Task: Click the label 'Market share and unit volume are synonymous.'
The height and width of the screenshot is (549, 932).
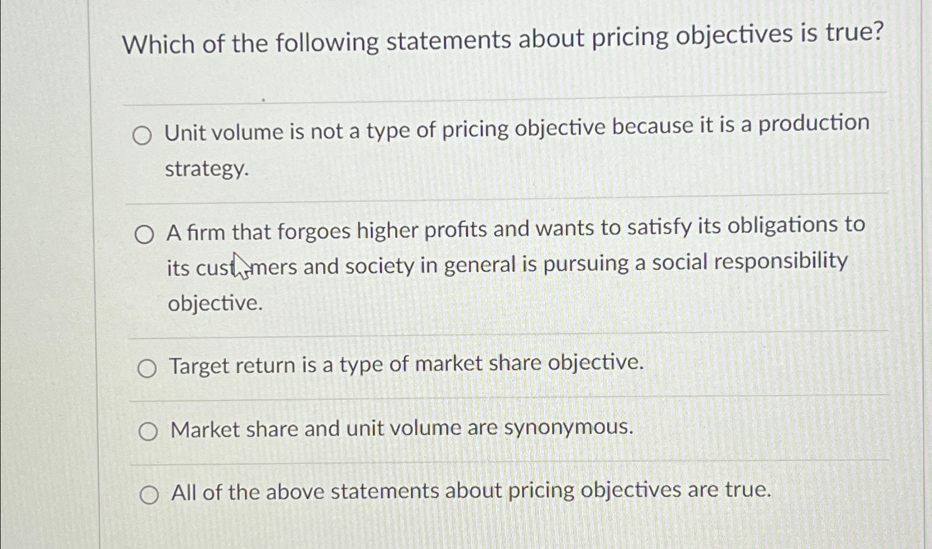Action: pos(402,429)
